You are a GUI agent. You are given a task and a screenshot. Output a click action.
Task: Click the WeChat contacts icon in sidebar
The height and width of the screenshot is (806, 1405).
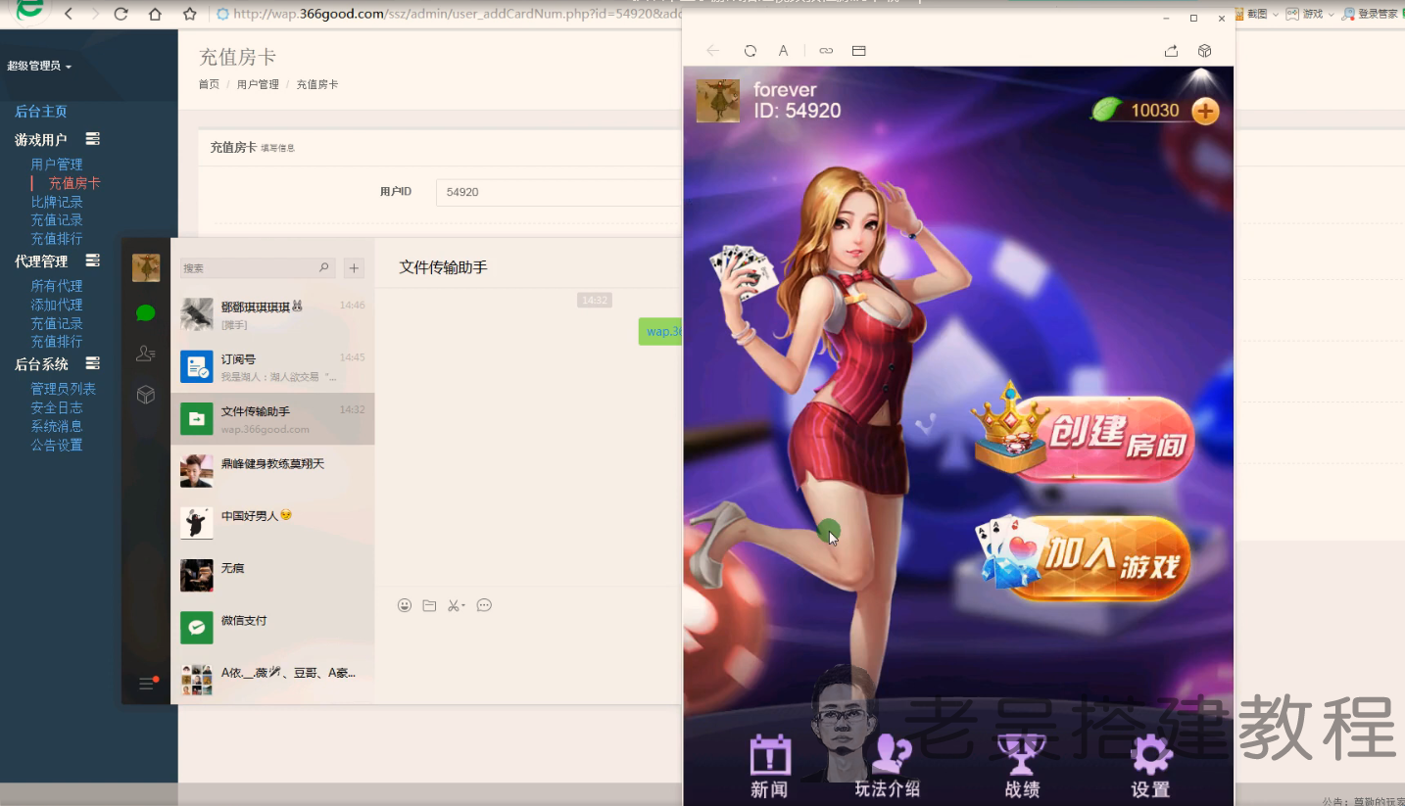coord(146,354)
